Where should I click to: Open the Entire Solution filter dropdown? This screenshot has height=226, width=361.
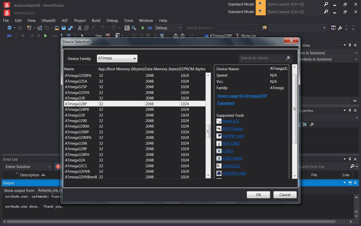coord(28,166)
